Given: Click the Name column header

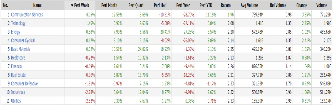Looking at the screenshot, I should 37,5.
